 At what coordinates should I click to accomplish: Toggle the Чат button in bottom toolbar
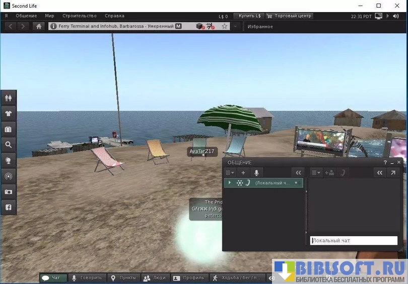click(x=53, y=277)
